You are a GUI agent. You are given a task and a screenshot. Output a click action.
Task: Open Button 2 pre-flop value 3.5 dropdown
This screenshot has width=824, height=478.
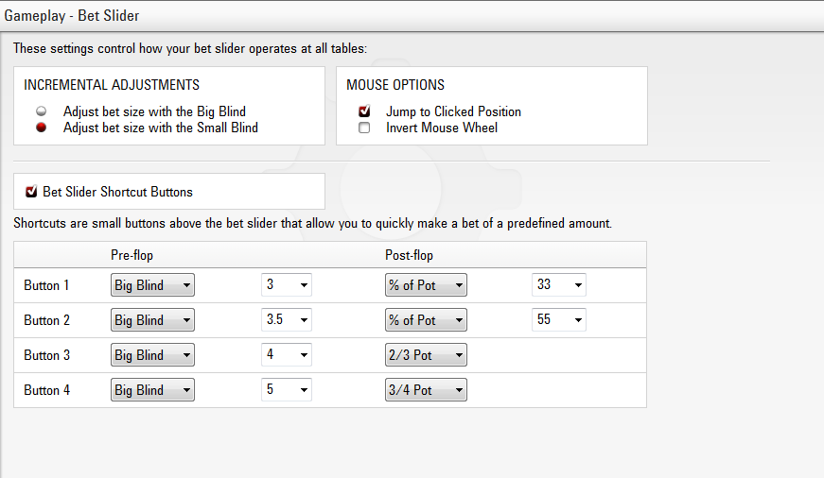(x=287, y=320)
